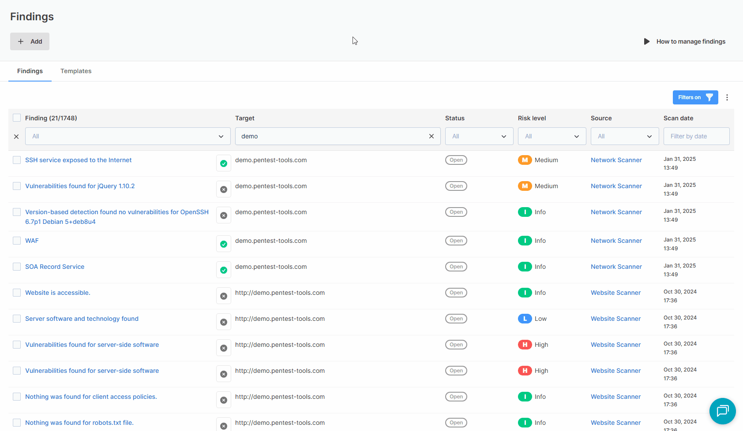Select the Findings tab
This screenshot has width=743, height=431.
[x=30, y=71]
